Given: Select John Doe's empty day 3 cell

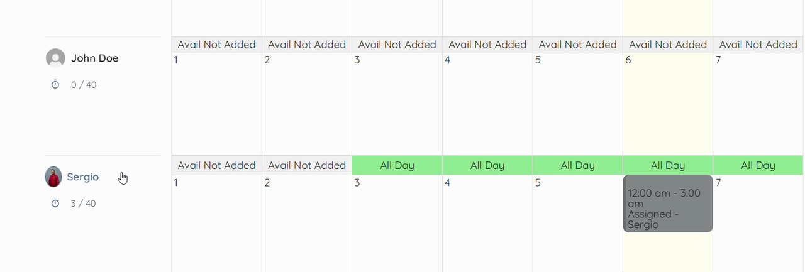Looking at the screenshot, I should (397, 104).
